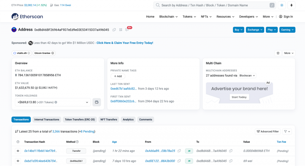
Task: Click the Etherscan logo
Action: pyautogui.click(x=27, y=17)
